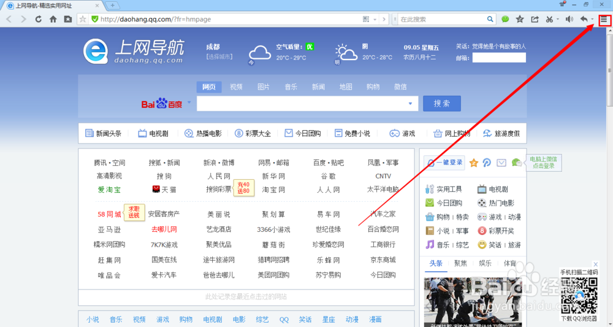Open the 爱淘宝 link
The image size is (613, 327).
coord(109,190)
